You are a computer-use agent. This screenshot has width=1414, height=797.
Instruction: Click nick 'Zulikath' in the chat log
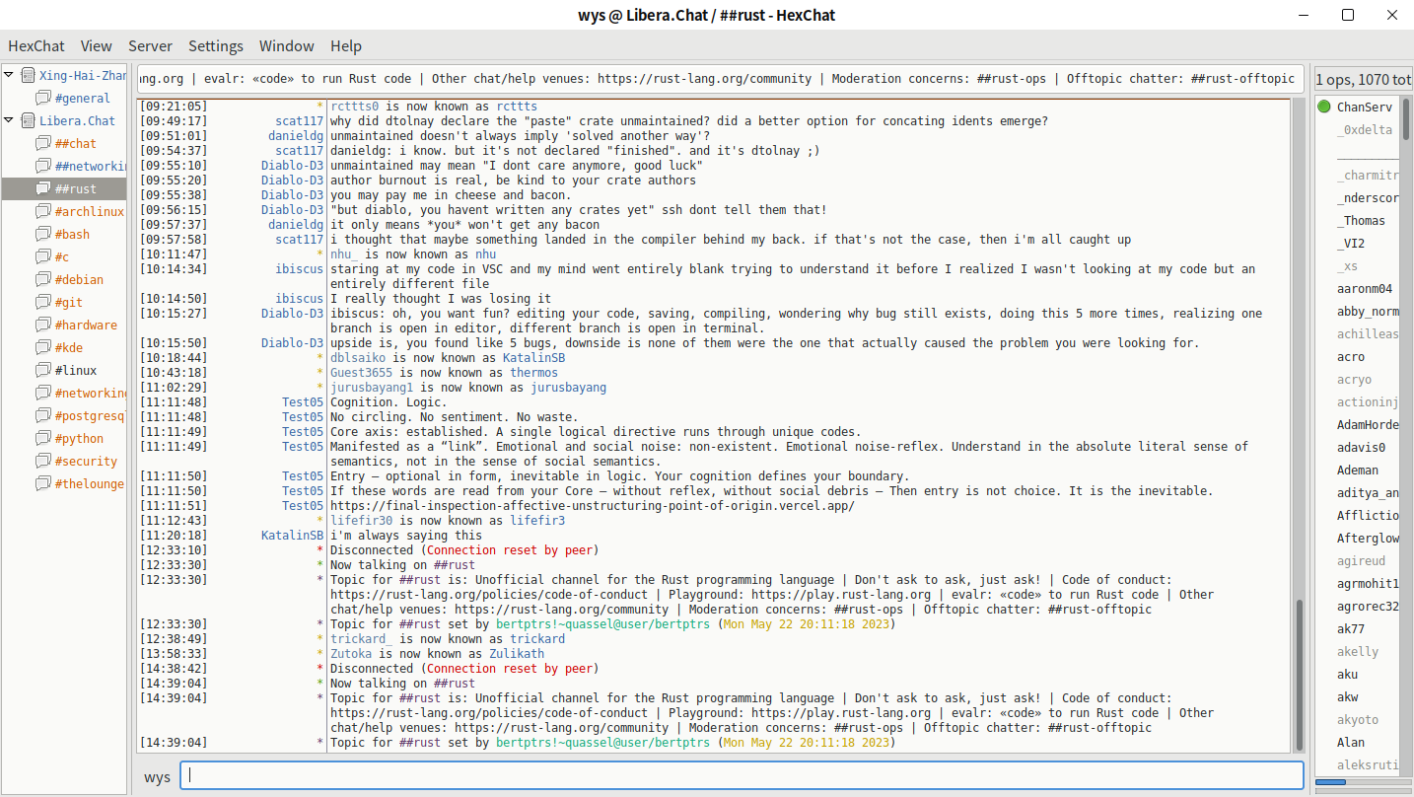pyautogui.click(x=517, y=654)
